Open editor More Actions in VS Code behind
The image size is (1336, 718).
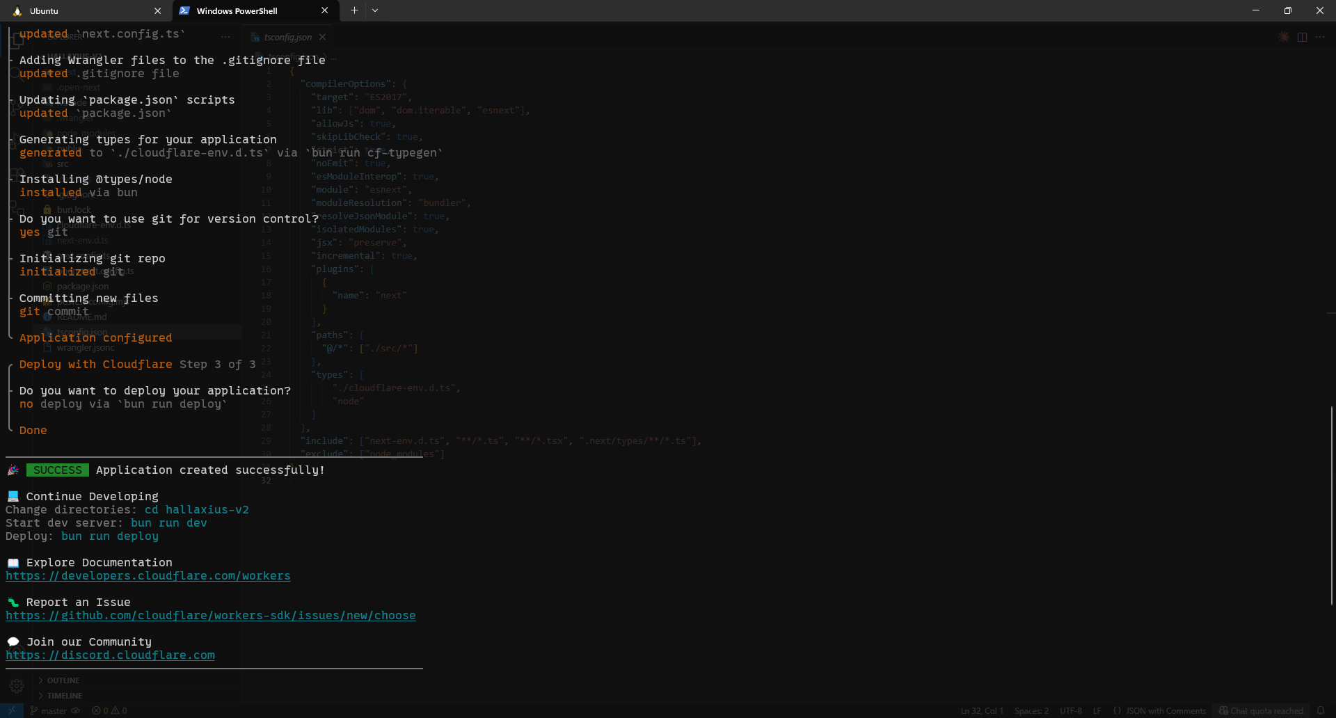coord(1320,38)
